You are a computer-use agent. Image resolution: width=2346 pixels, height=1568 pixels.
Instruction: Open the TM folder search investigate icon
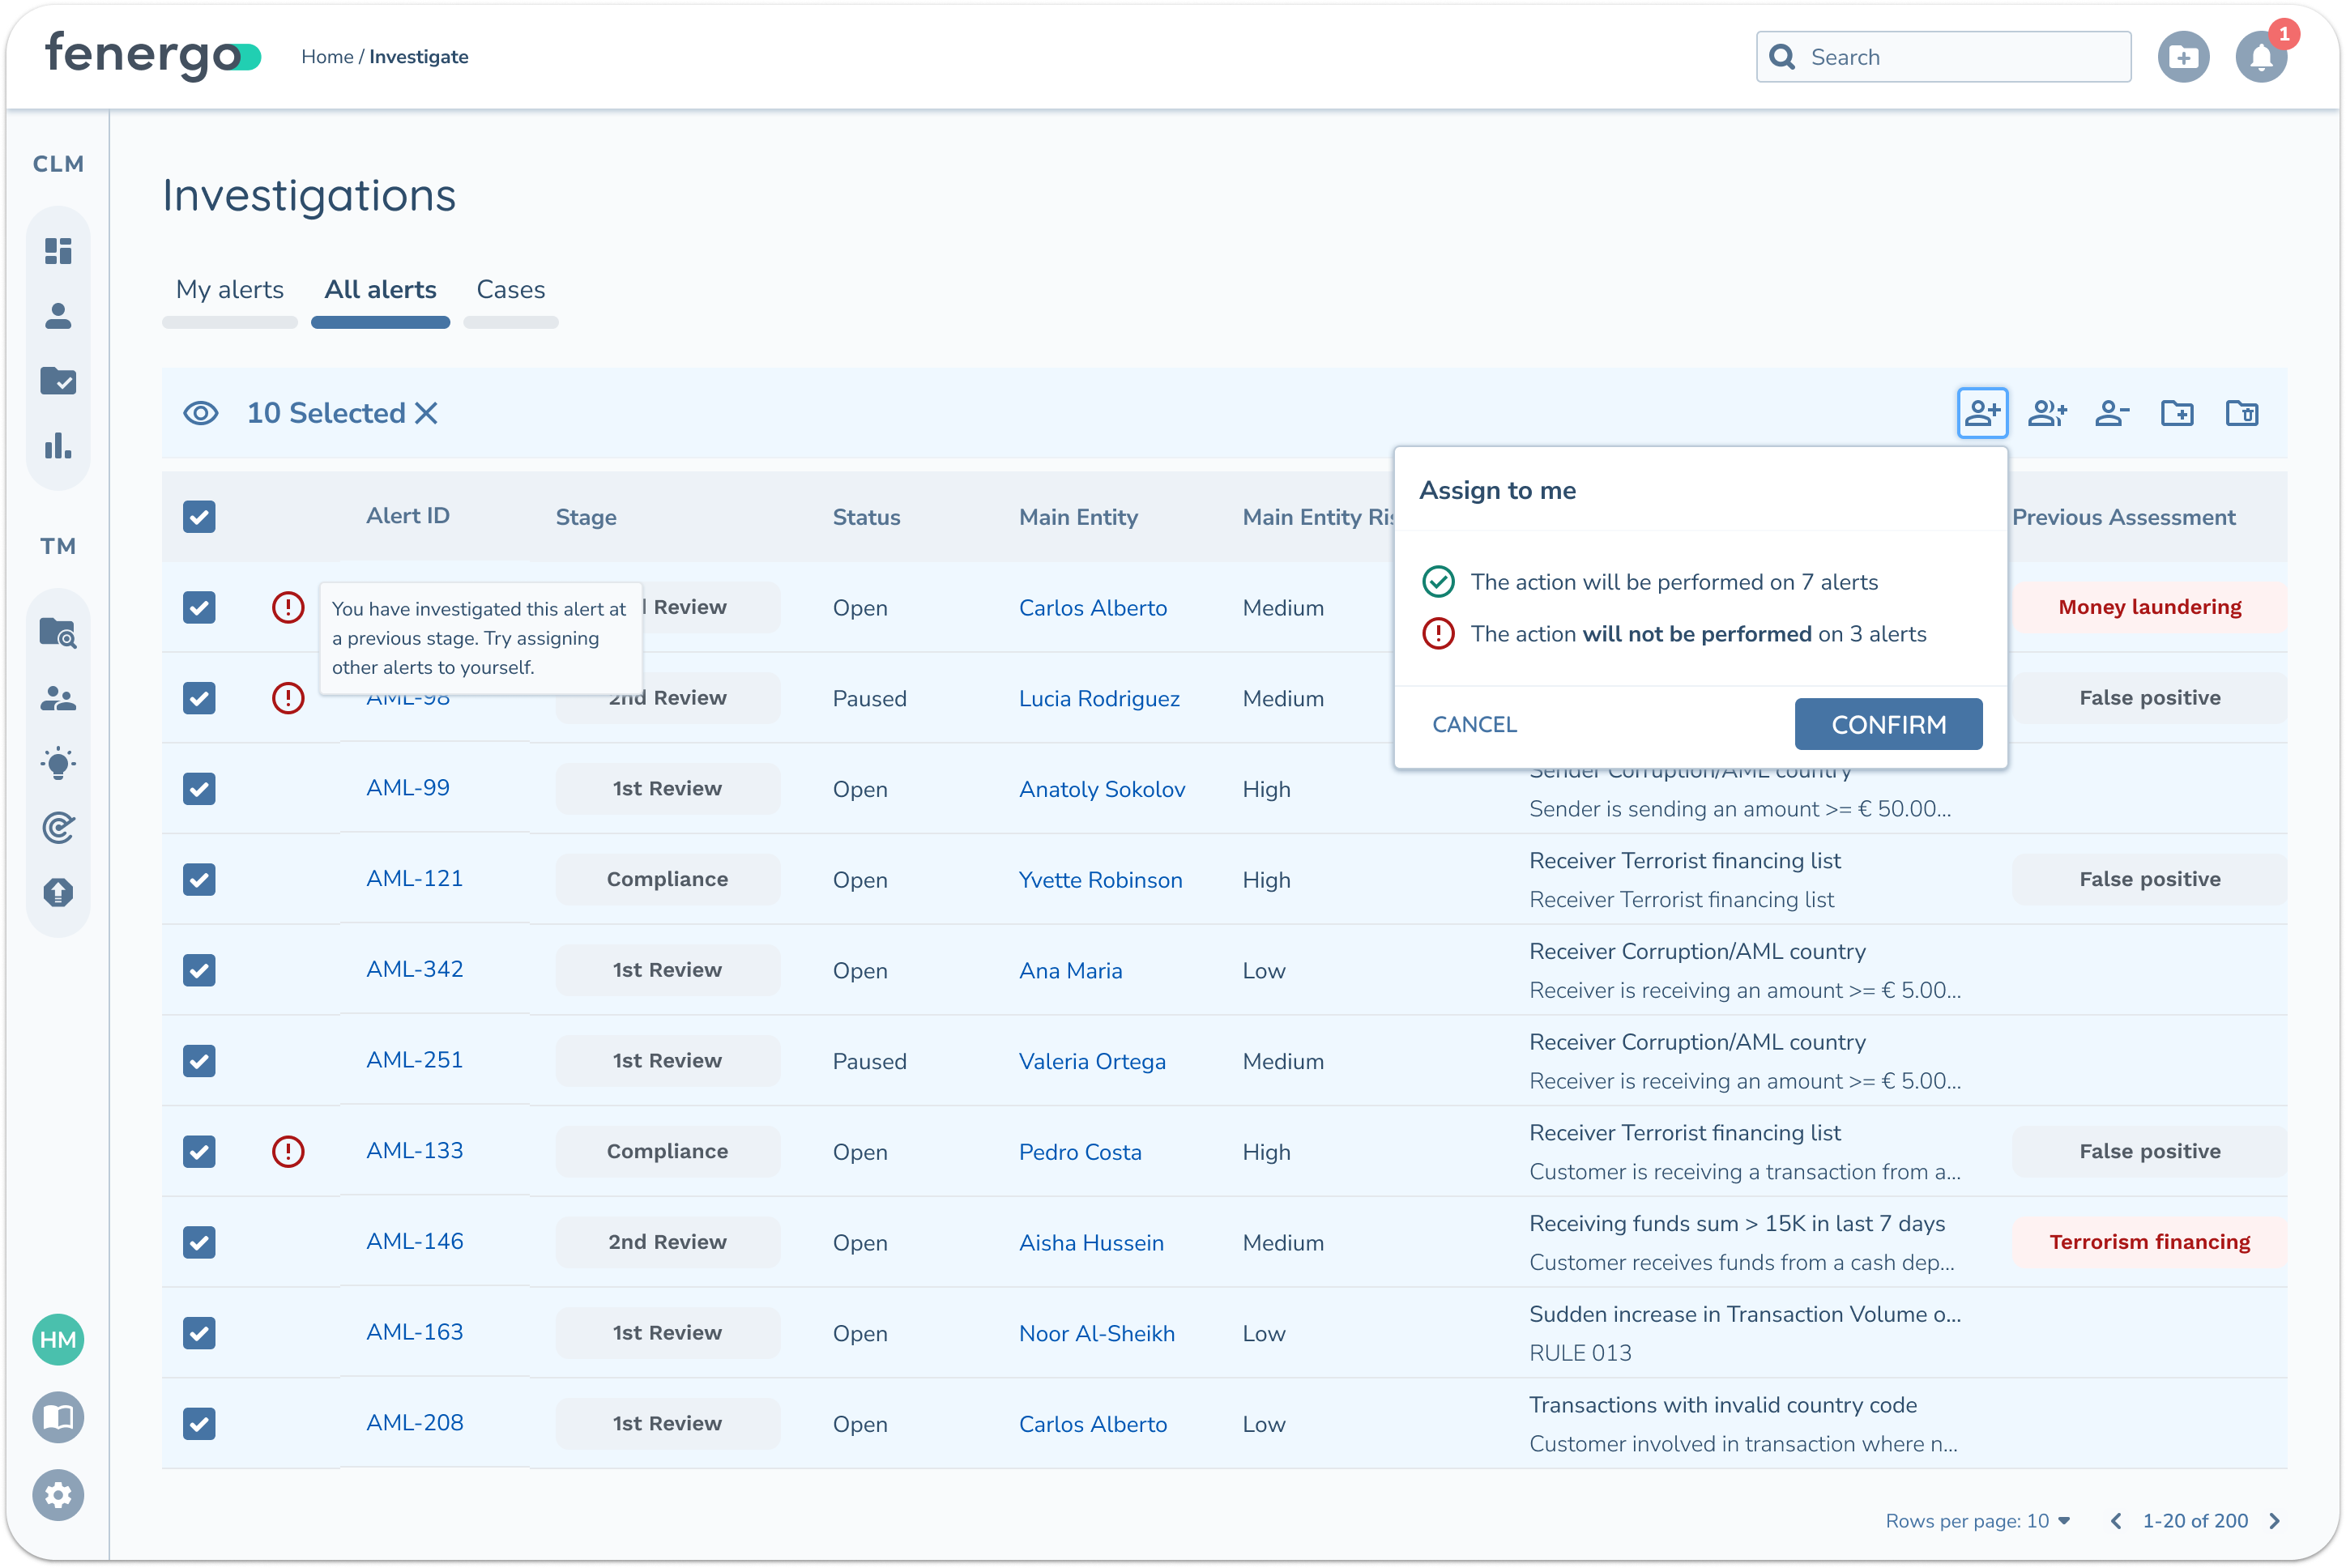tap(58, 633)
